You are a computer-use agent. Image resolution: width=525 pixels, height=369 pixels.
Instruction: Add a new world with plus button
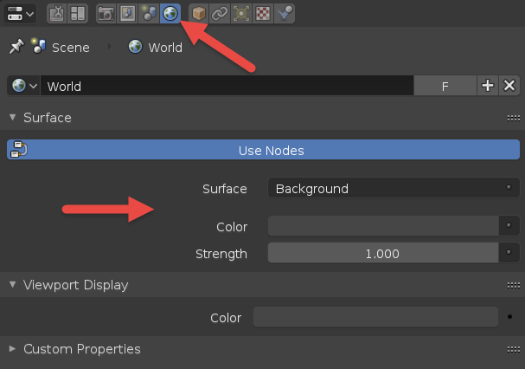(x=488, y=86)
